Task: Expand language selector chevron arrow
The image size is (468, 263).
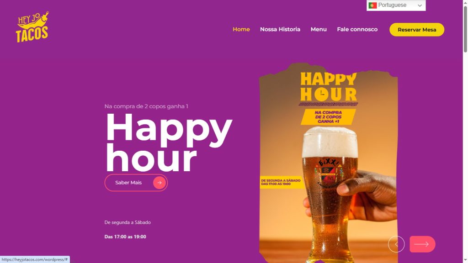Action: pos(420,5)
